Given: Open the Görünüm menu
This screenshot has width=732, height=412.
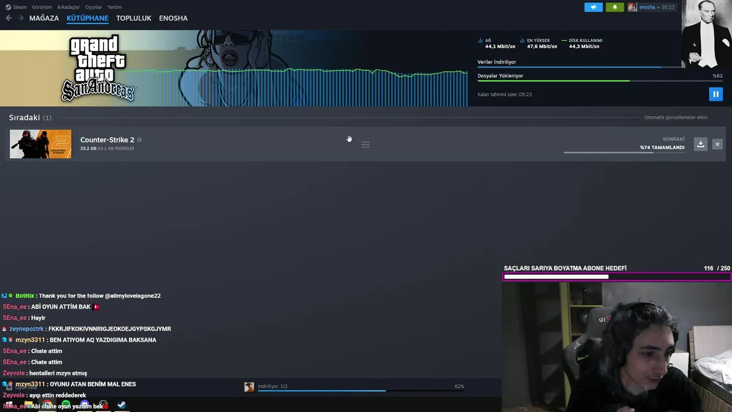Looking at the screenshot, I should pyautogui.click(x=42, y=7).
